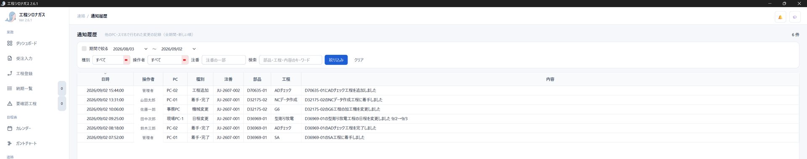
Task: Click the PC column header
Action: [x=175, y=79]
